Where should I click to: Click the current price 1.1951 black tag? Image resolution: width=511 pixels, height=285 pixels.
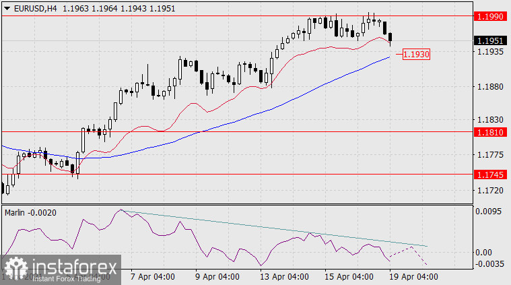pyautogui.click(x=491, y=40)
